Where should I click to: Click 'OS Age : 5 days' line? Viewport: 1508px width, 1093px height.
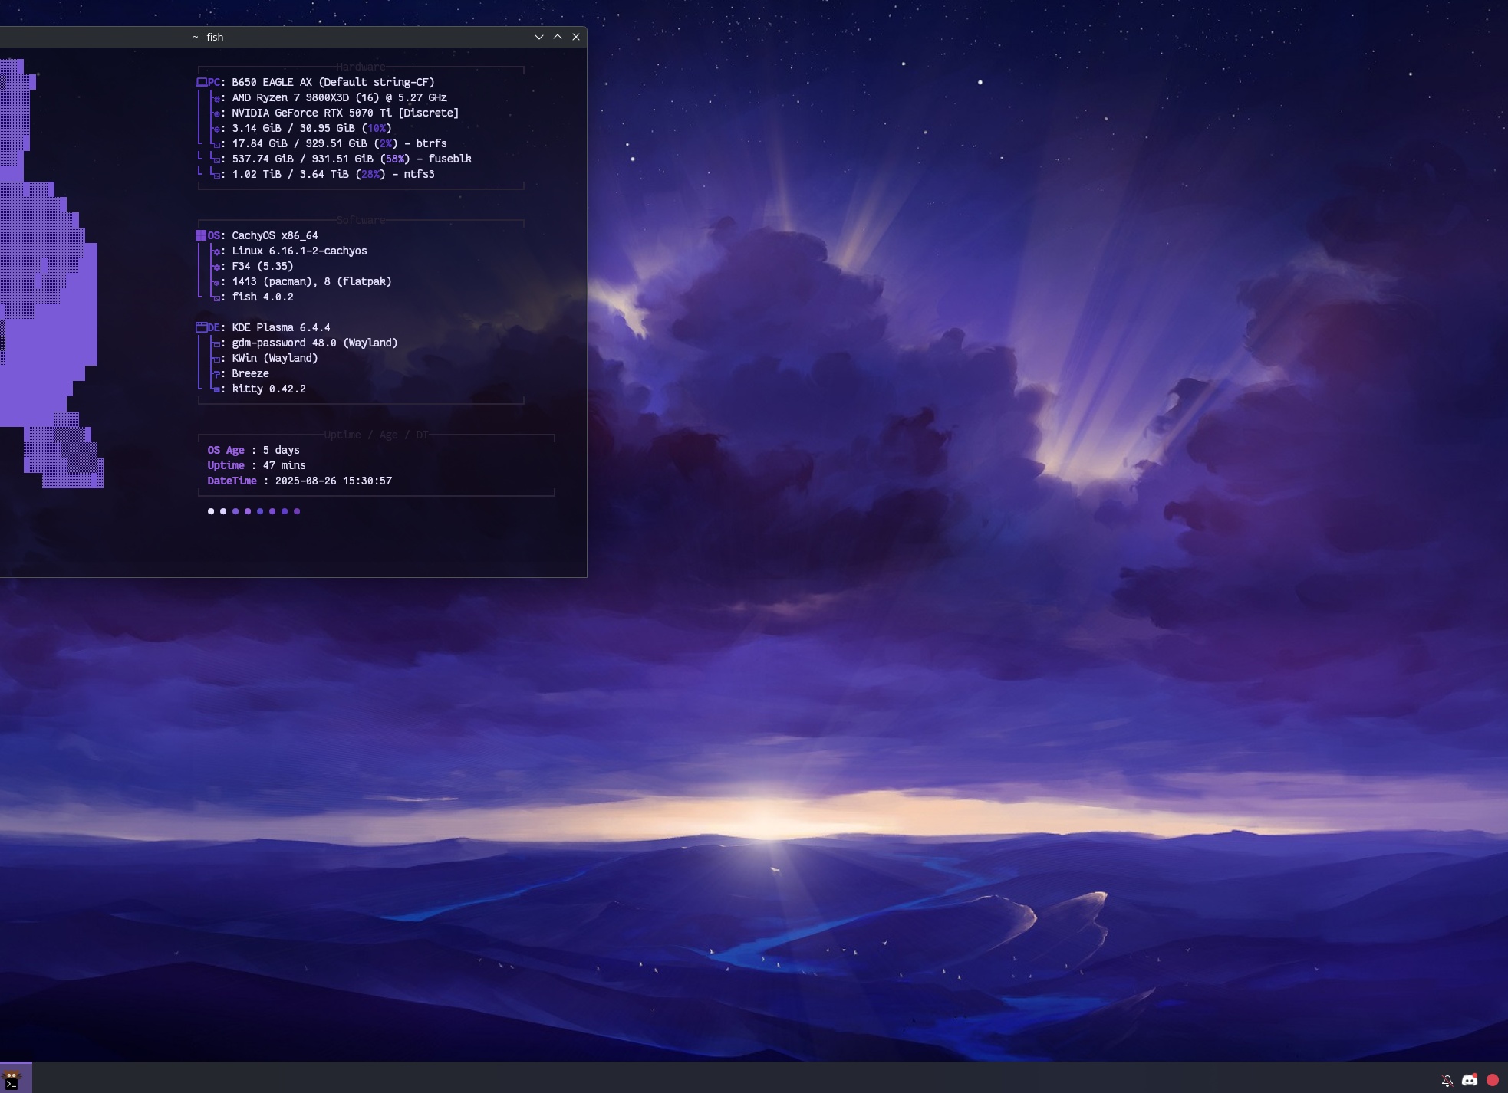(254, 450)
